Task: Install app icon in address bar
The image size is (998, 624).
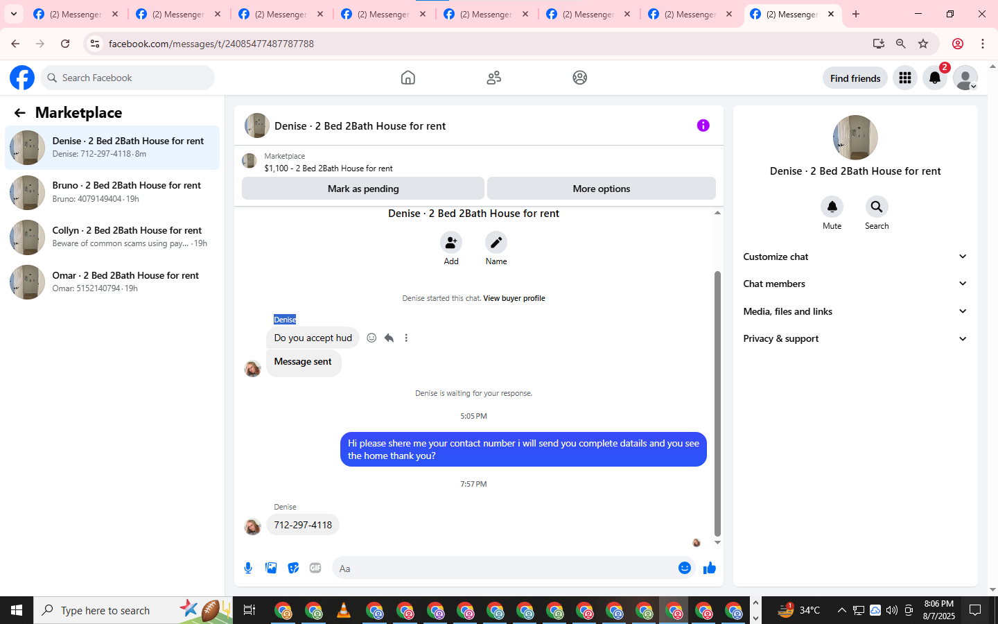Action: [879, 44]
